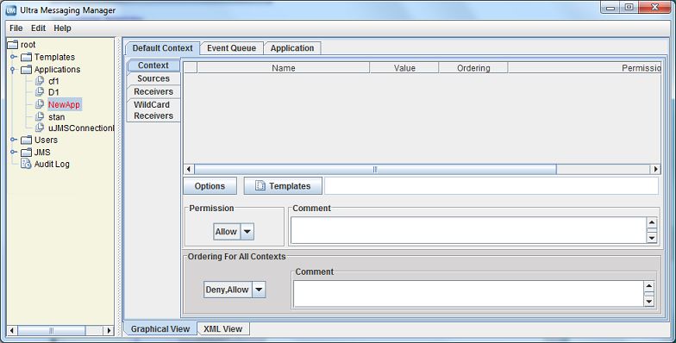Click the table horizontal scrollbar thumb
The height and width of the screenshot is (343, 676).
[375, 169]
